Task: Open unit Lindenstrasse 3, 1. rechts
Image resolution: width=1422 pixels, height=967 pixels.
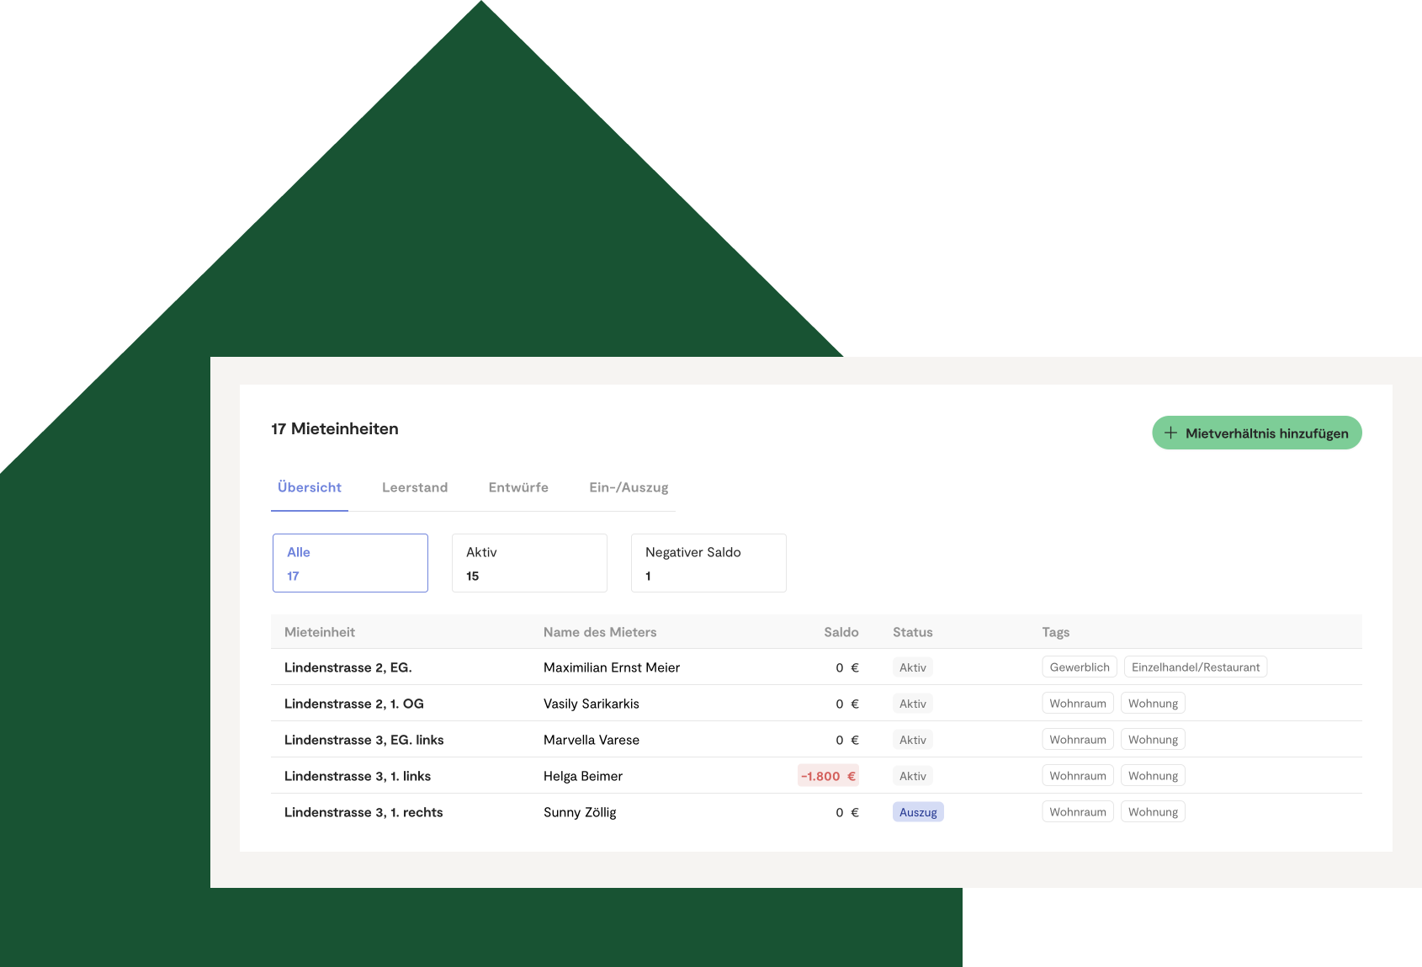Action: (363, 812)
